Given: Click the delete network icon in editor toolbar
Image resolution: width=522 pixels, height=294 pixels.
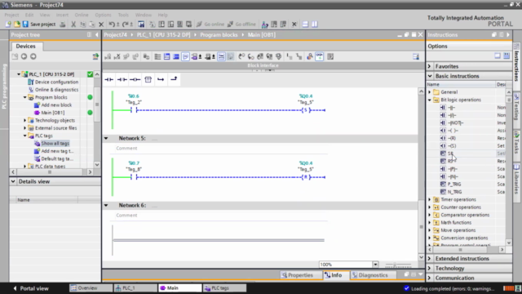Looking at the screenshot, I should tap(117, 56).
